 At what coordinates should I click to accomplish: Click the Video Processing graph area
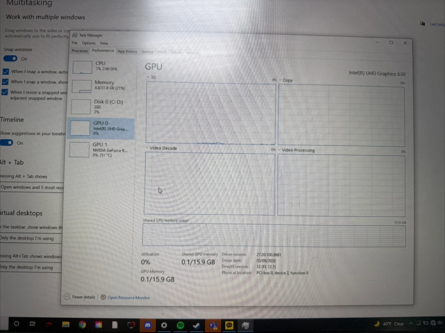point(341,185)
